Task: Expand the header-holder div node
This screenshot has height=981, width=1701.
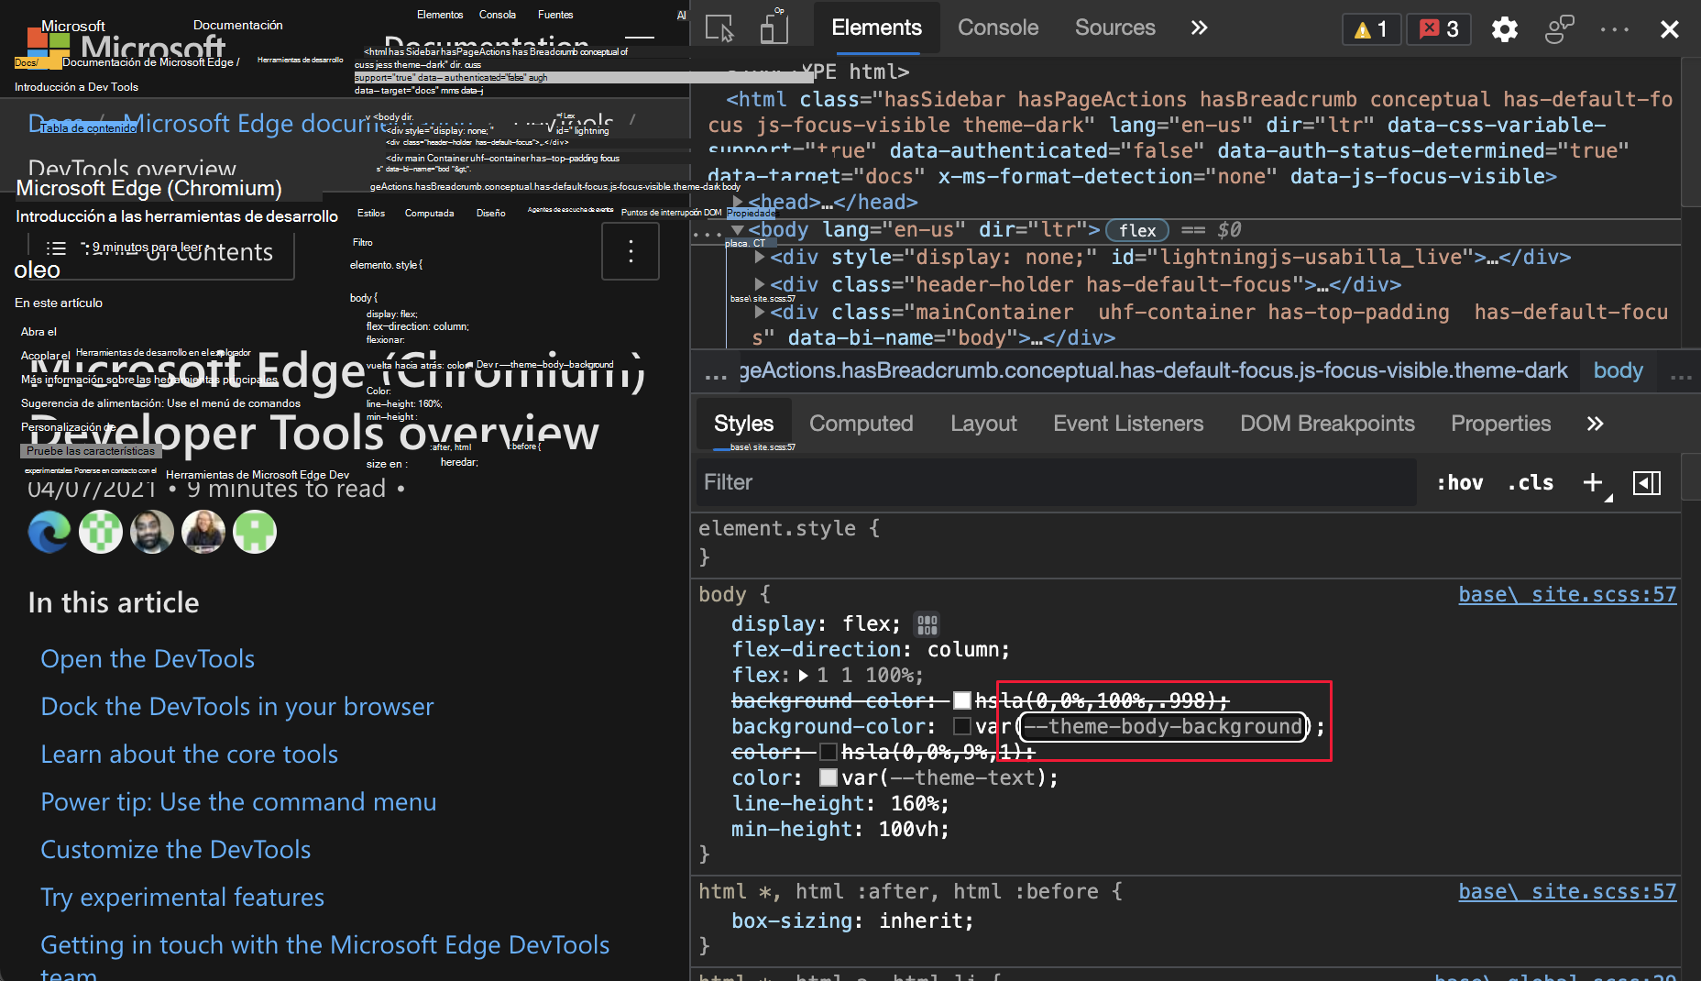Action: click(x=760, y=284)
